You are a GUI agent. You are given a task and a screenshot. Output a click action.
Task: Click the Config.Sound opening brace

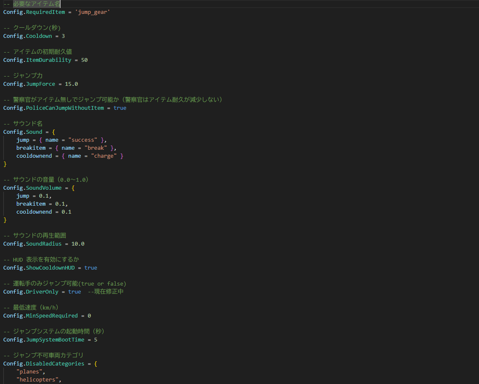(53, 132)
